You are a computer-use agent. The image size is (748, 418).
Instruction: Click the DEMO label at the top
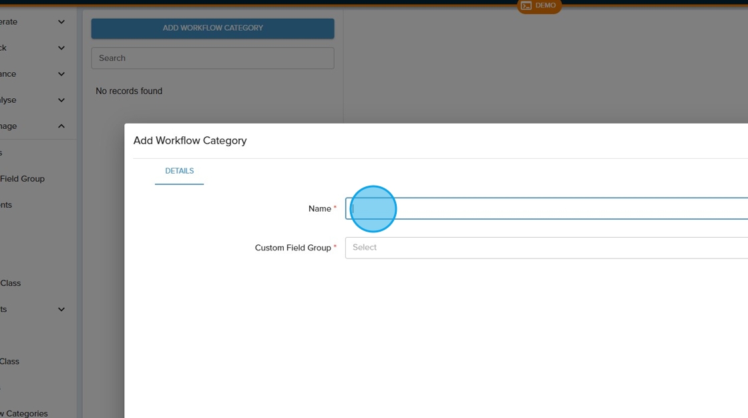545,5
